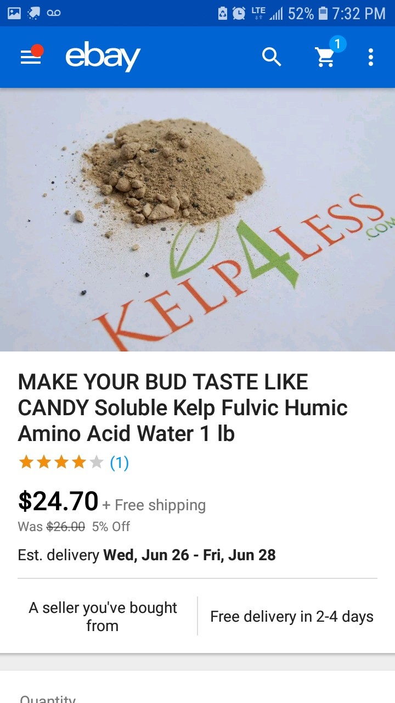This screenshot has height=703, width=395.
Task: Tap the $24.70 price
Action: coord(58,501)
